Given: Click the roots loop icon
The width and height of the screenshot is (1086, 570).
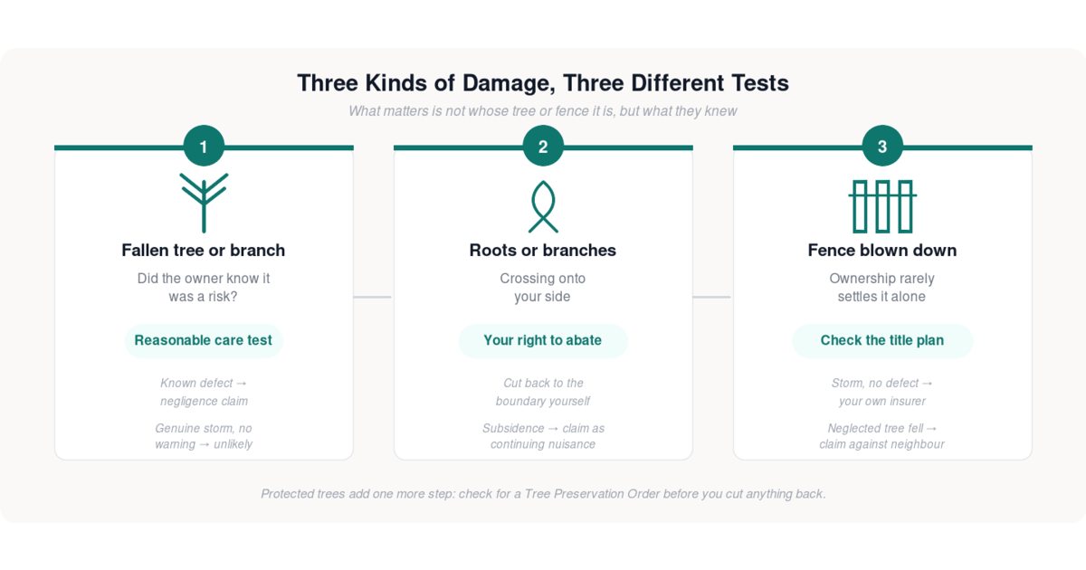Looking at the screenshot, I should [x=543, y=206].
